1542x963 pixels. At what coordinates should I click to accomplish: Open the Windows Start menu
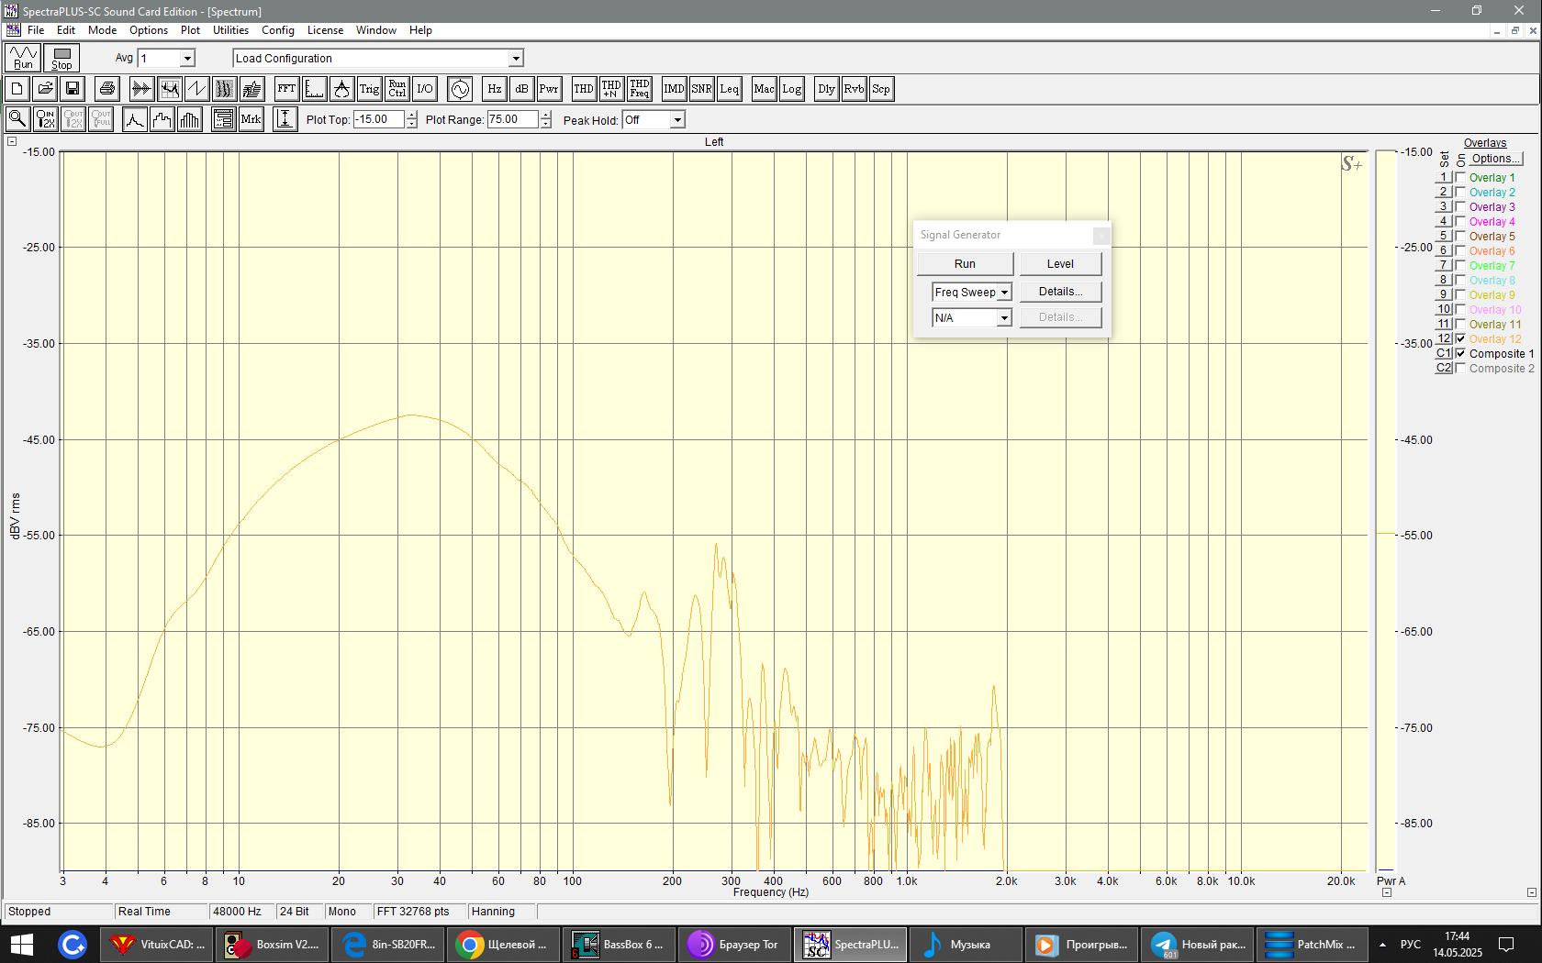(x=22, y=945)
